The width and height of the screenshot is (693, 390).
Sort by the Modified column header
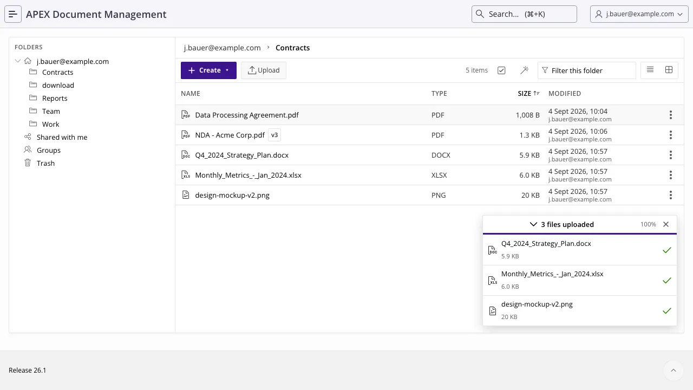pos(565,93)
